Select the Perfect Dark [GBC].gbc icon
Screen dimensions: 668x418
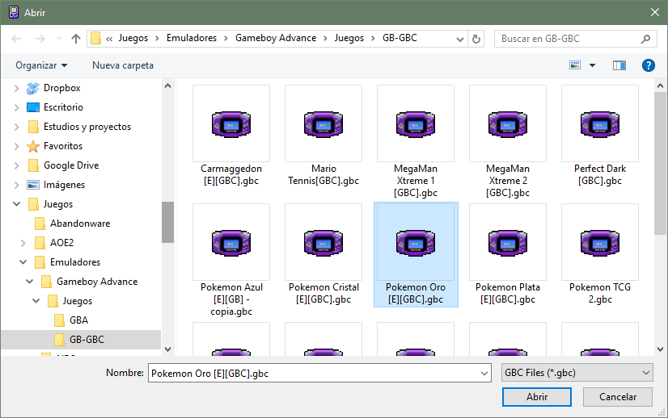(600, 123)
